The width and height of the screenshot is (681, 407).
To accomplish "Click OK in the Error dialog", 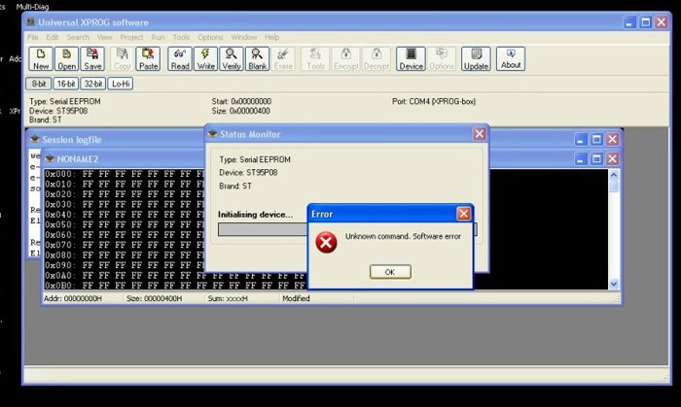I will (390, 272).
